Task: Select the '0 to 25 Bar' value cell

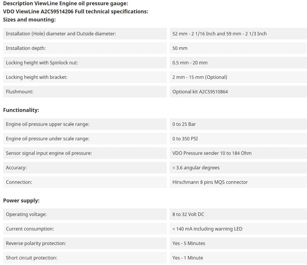Action: coord(184,124)
